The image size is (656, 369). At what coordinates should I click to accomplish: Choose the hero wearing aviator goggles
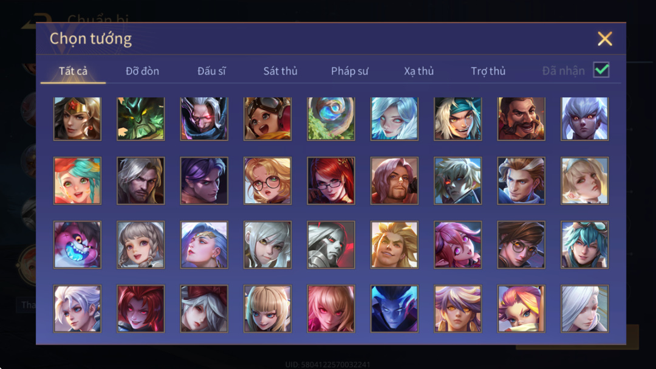coord(267,119)
